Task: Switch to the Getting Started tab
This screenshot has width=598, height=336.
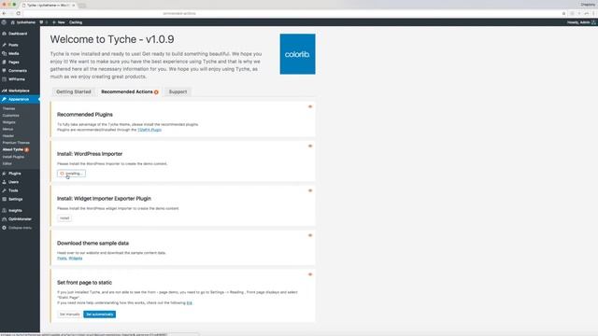Action: click(x=74, y=91)
